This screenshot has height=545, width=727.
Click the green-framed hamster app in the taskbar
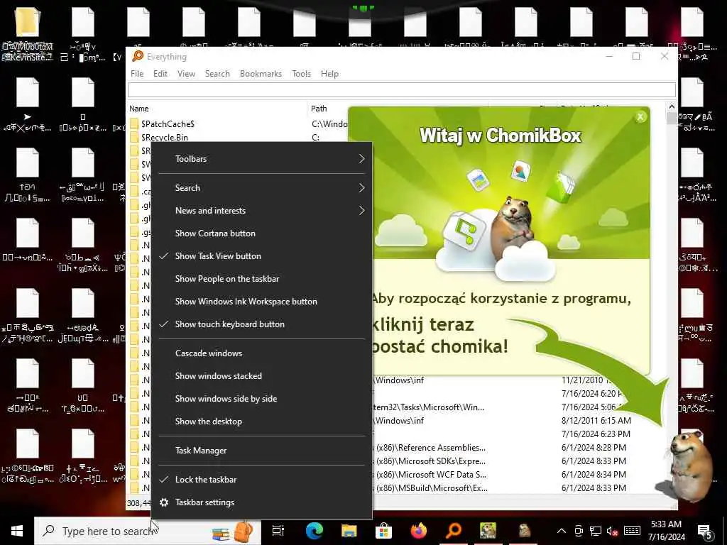488,531
